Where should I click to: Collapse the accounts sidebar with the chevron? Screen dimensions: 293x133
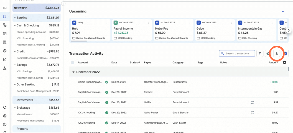click(x=63, y=4)
